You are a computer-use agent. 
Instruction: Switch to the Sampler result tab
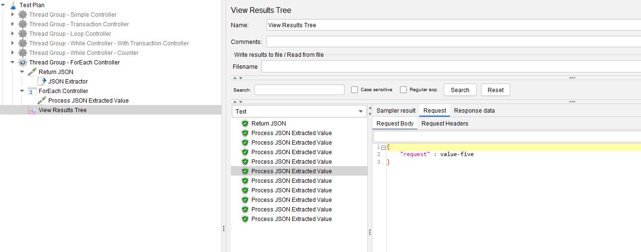396,111
